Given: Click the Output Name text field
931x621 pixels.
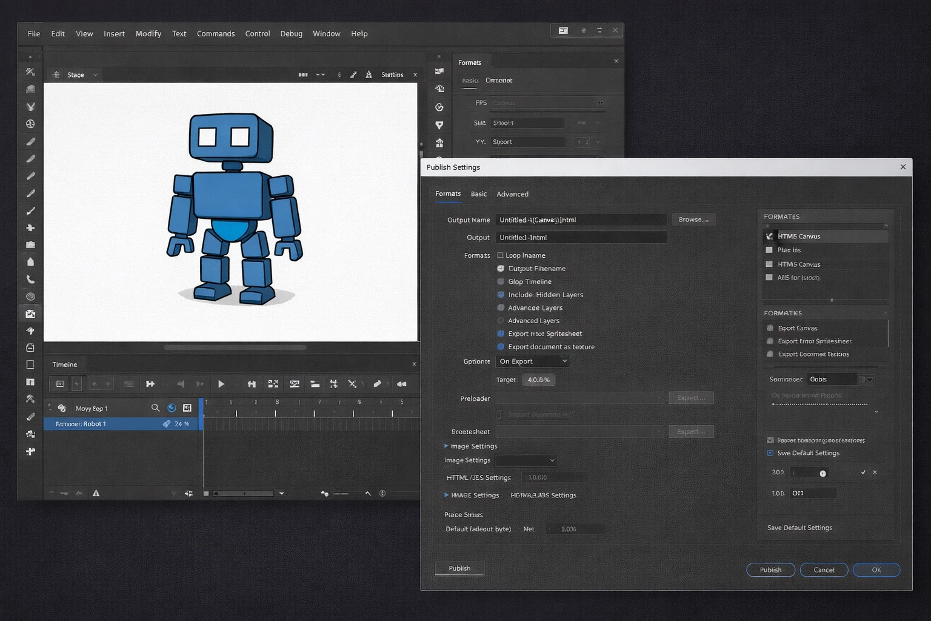Looking at the screenshot, I should pos(581,220).
